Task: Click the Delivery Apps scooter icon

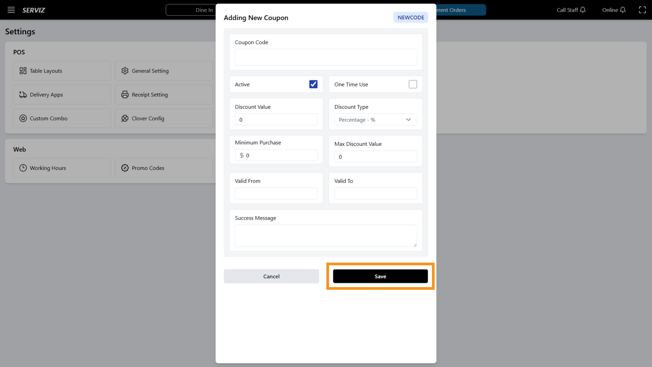Action: tap(23, 95)
